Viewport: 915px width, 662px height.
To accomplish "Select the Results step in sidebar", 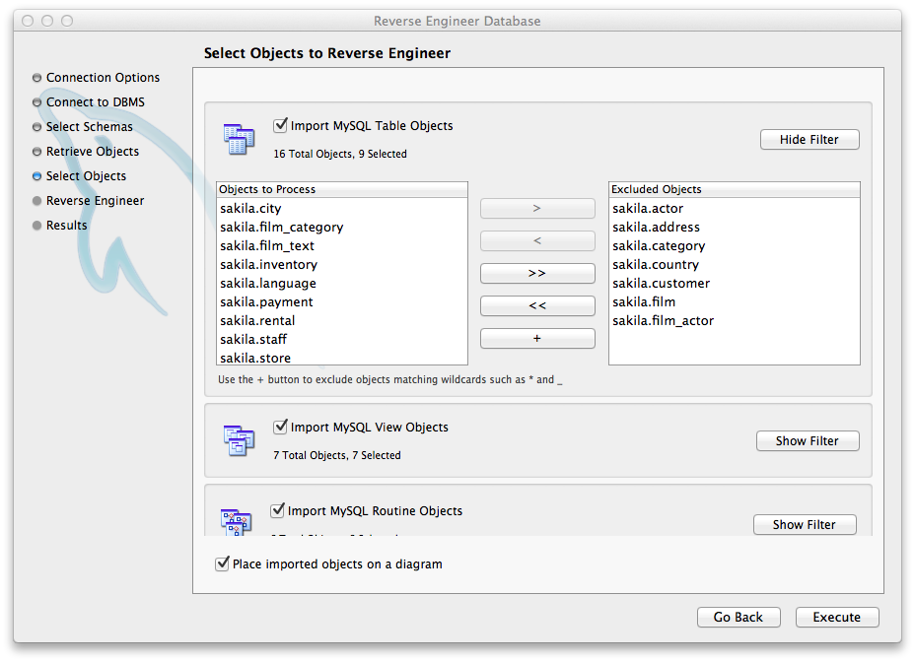I will [x=66, y=226].
